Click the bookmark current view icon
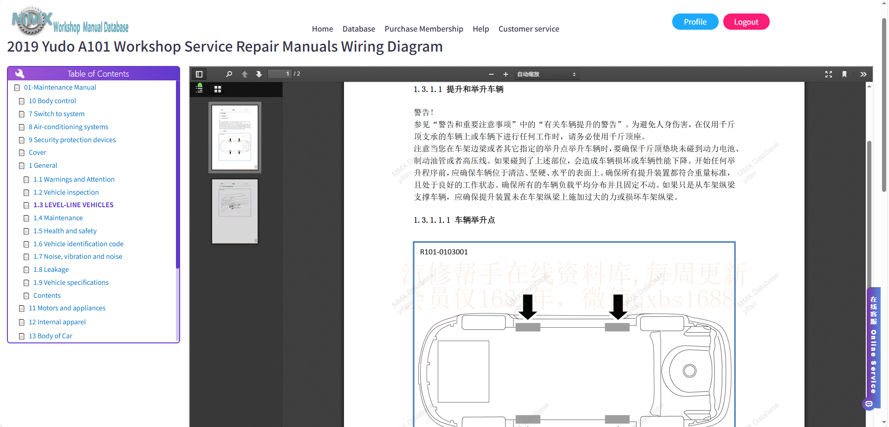889x427 pixels. click(x=844, y=74)
